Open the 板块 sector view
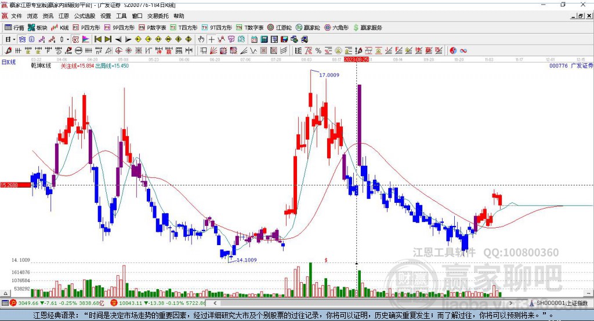Viewport: 594px width, 321px height. coord(37,28)
